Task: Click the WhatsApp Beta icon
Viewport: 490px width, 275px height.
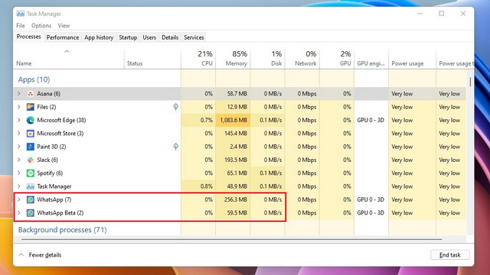Action: pyautogui.click(x=31, y=213)
